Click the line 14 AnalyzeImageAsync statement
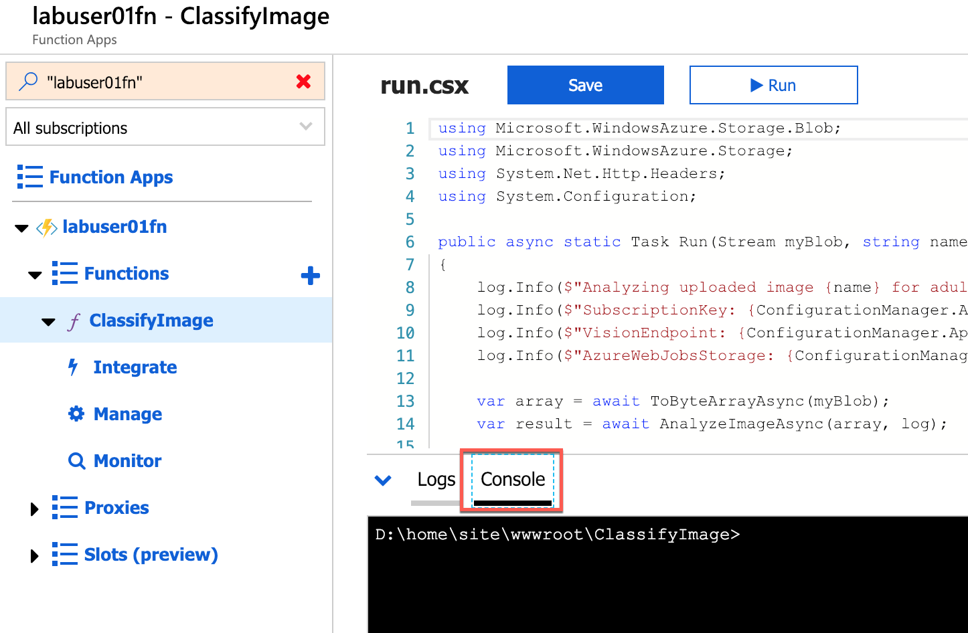The image size is (968, 633). (x=712, y=424)
